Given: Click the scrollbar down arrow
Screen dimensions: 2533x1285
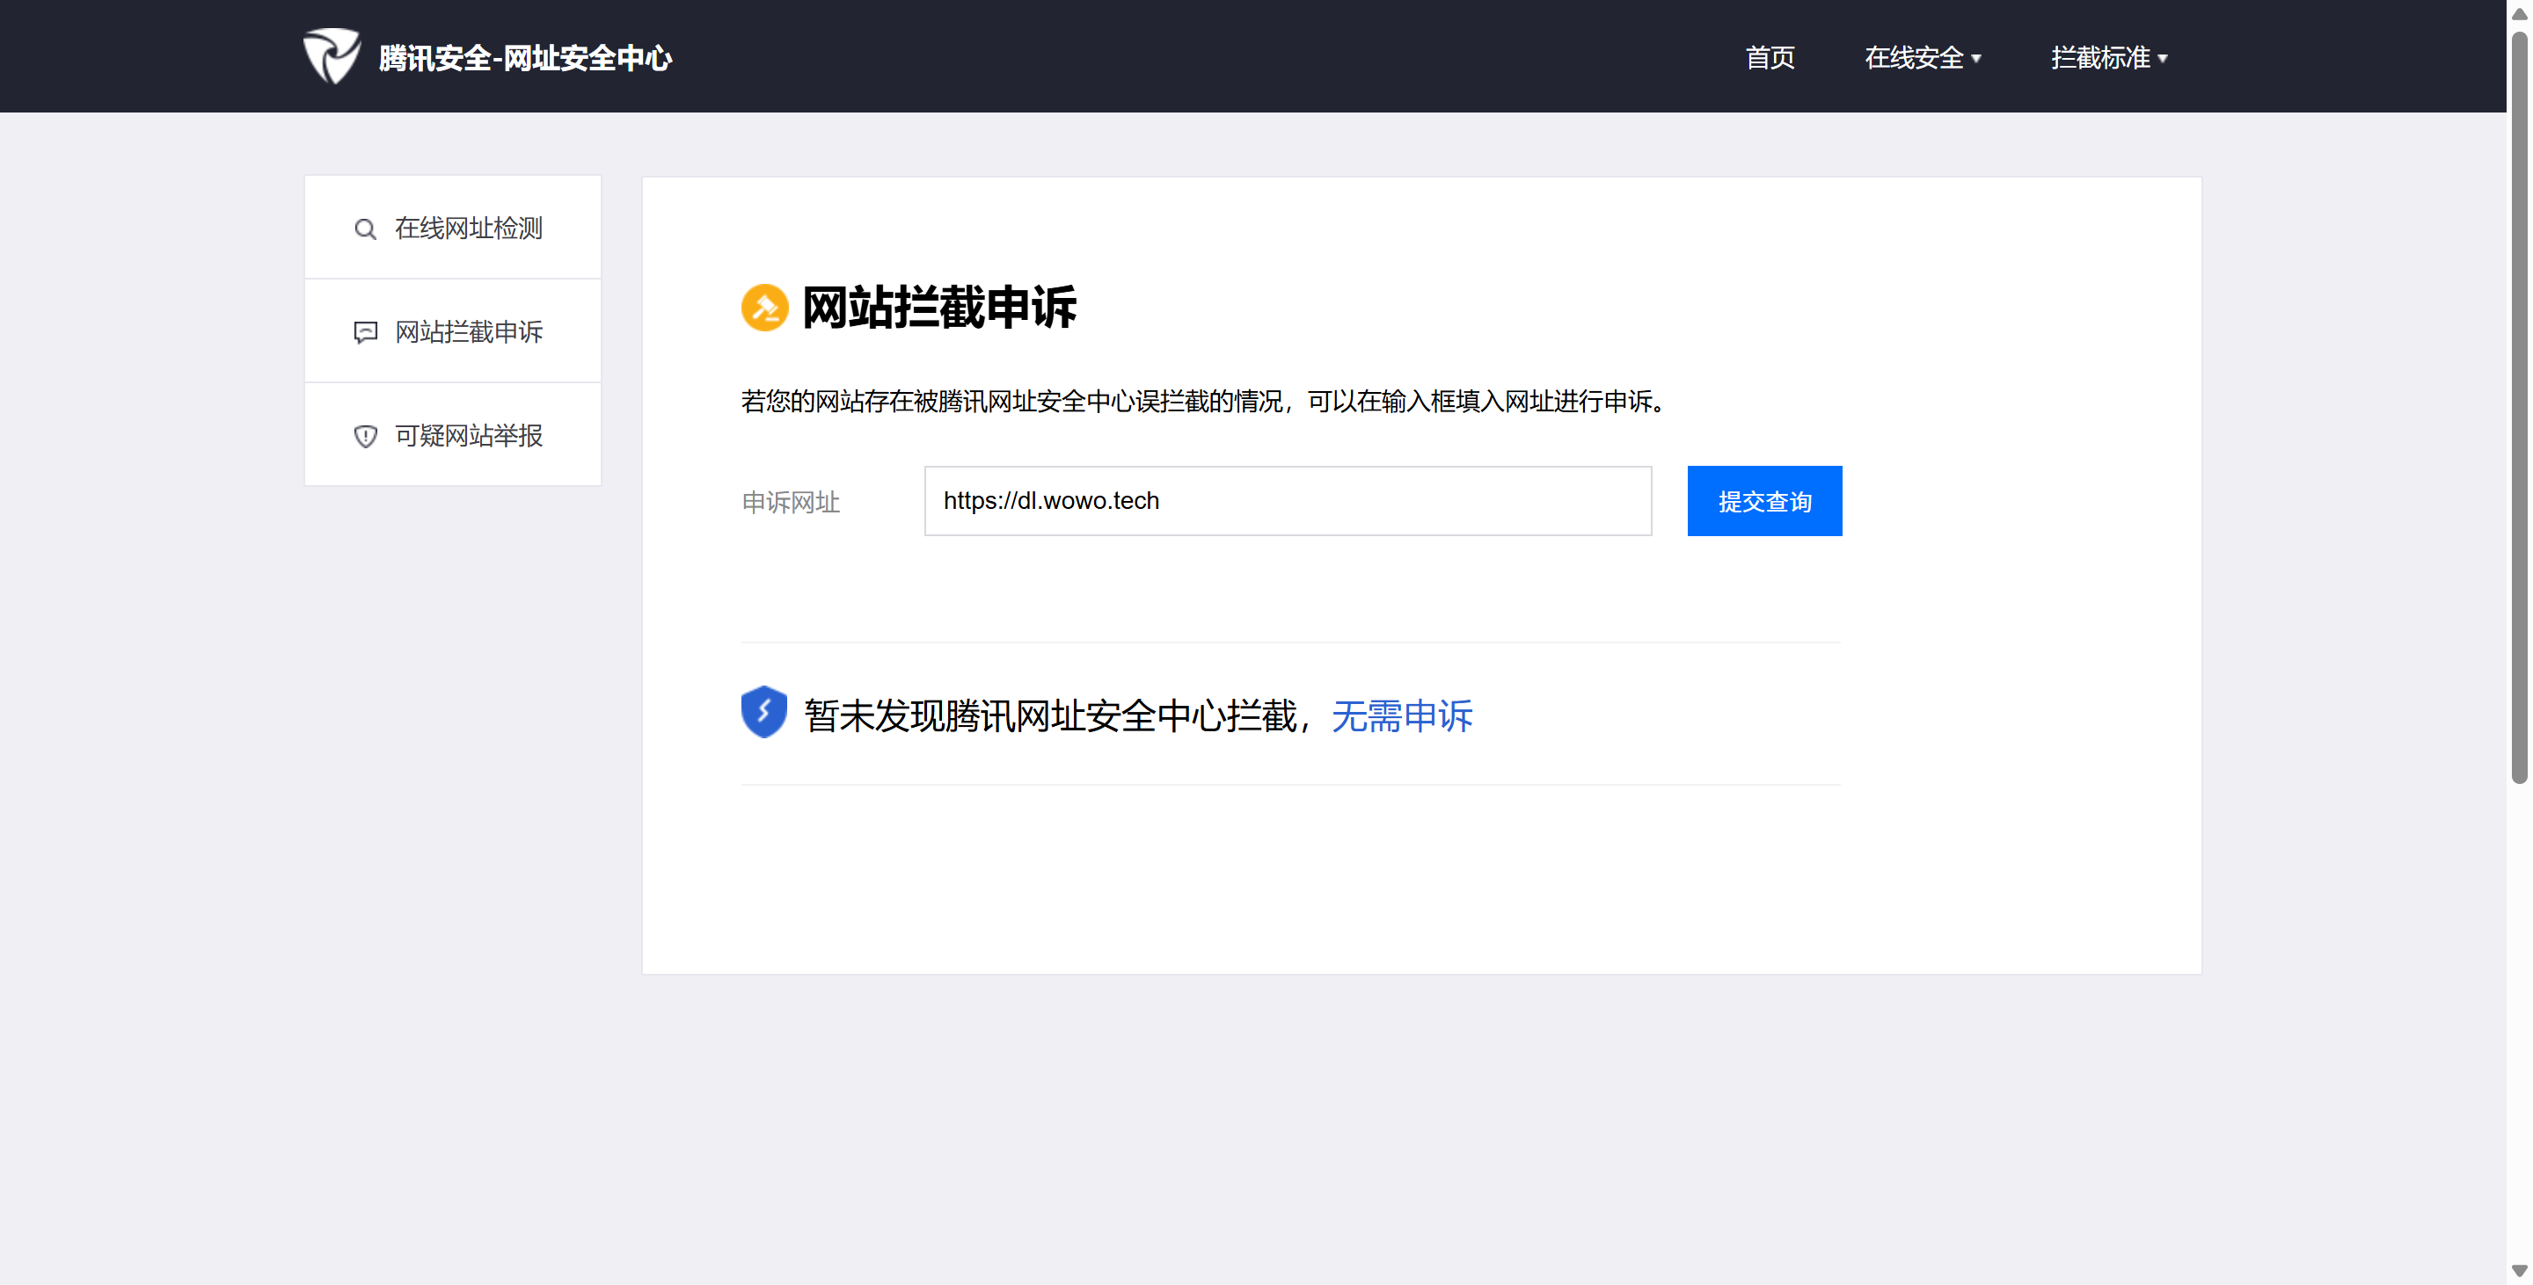Looking at the screenshot, I should coord(2519,1271).
